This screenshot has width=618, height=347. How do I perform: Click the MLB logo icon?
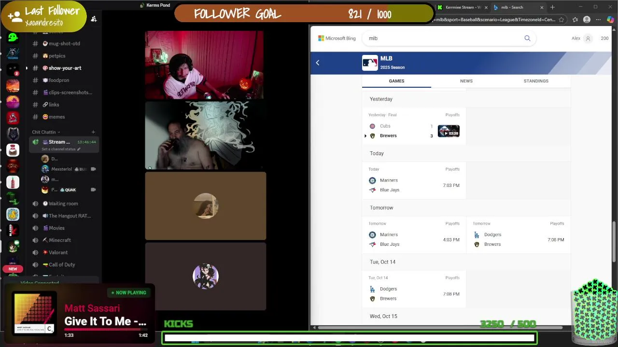[x=370, y=63]
